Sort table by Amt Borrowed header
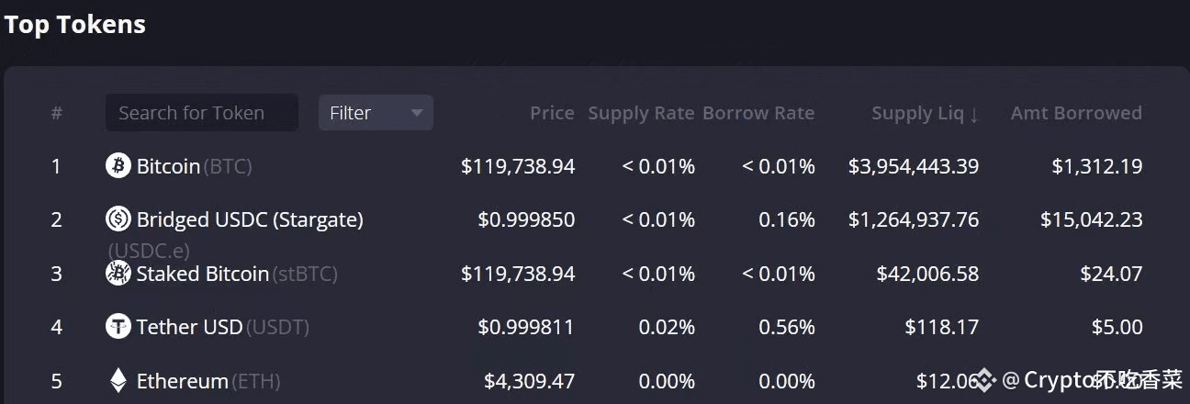The width and height of the screenshot is (1190, 404). pos(1076,113)
